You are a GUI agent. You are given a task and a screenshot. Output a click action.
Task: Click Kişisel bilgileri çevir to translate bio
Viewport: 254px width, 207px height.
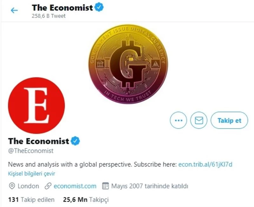click(x=32, y=174)
